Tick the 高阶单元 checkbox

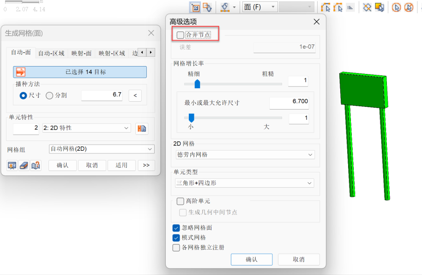point(180,201)
